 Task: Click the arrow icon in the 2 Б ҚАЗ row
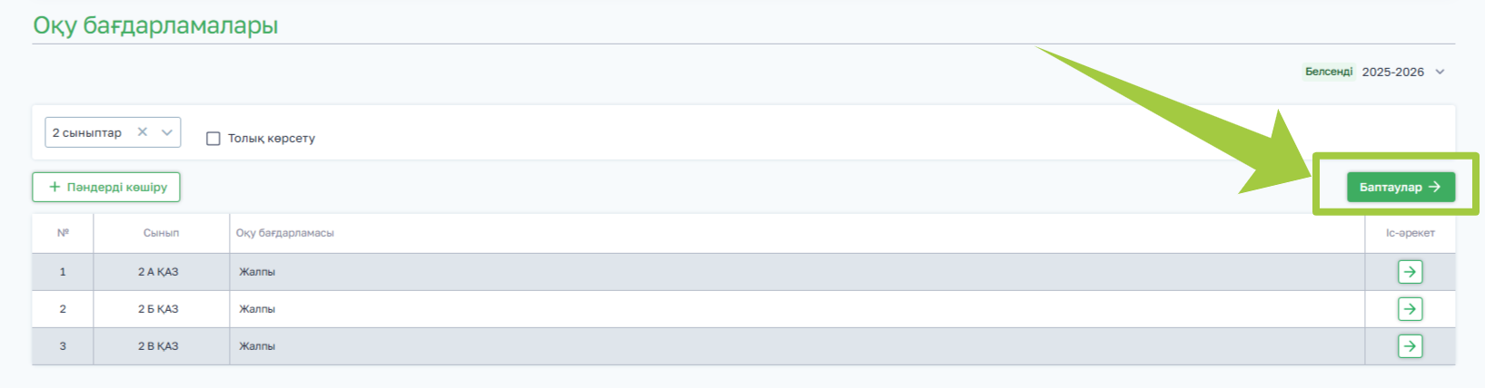[x=1410, y=309]
